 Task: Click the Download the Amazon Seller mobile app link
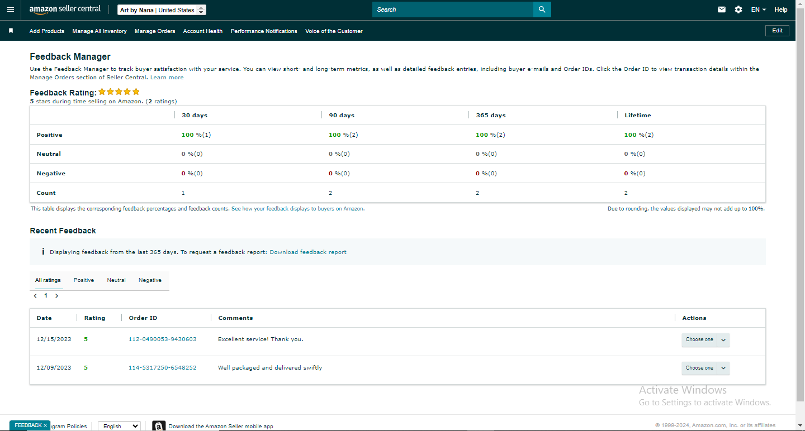point(221,427)
